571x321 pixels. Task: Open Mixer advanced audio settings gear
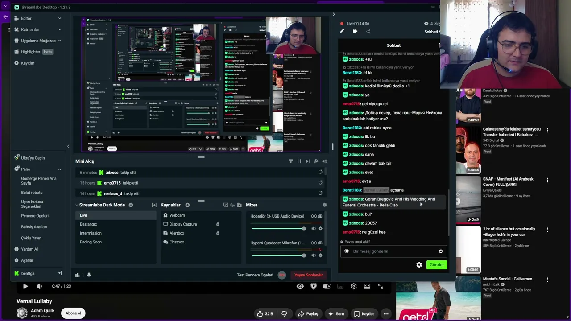tap(325, 205)
